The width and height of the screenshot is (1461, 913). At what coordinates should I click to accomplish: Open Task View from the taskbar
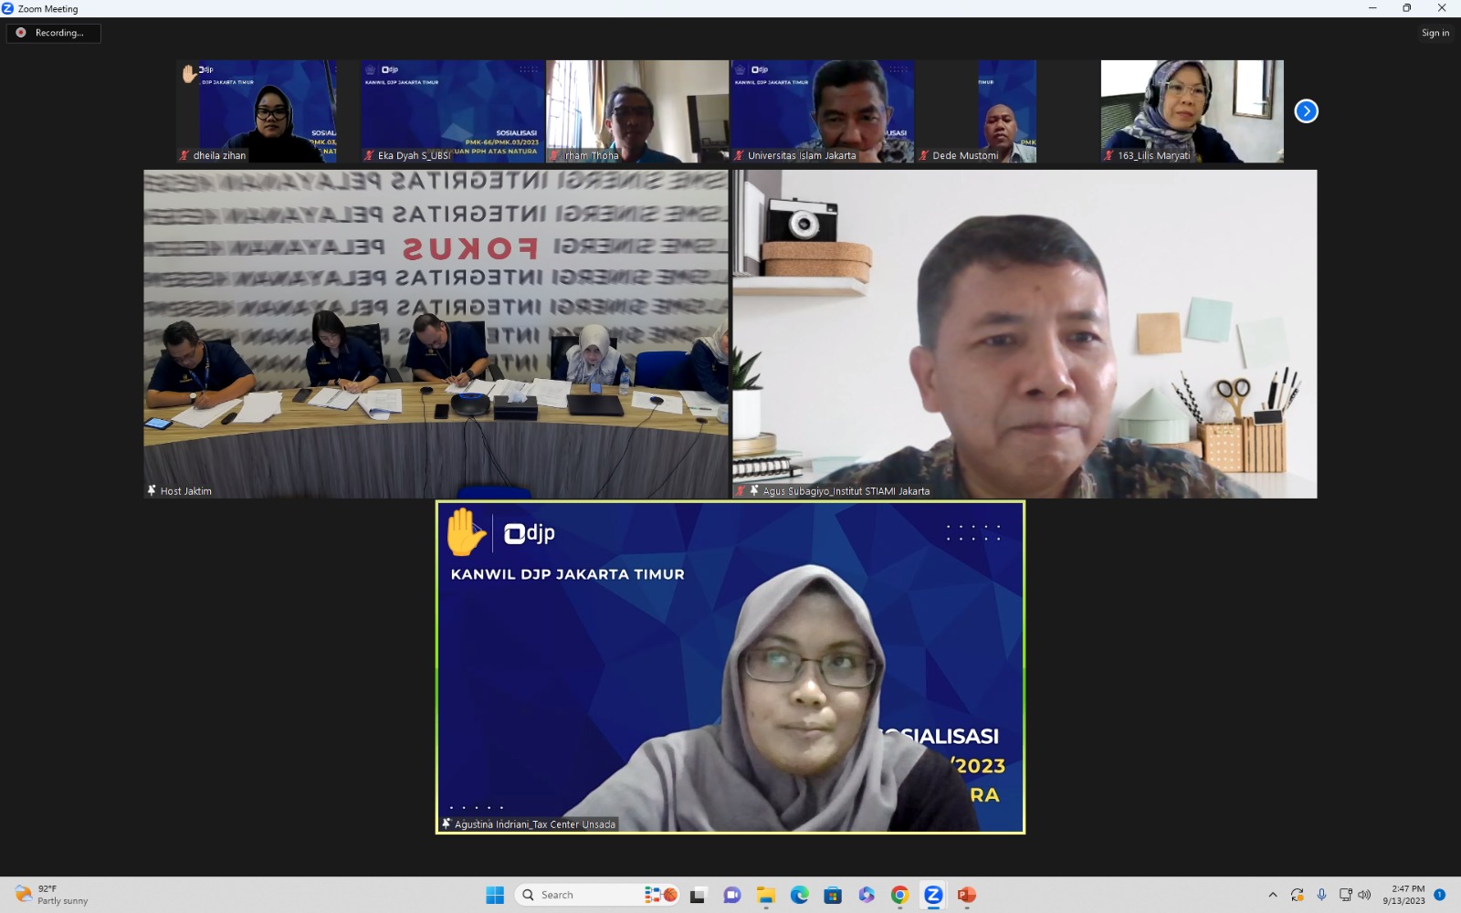[x=698, y=895]
